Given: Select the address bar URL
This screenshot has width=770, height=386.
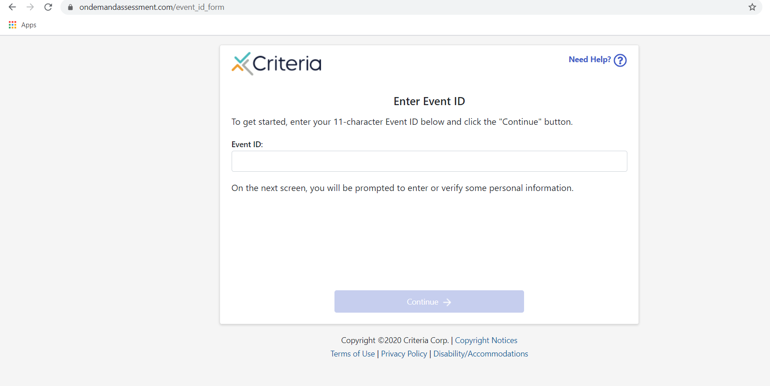Looking at the screenshot, I should (x=152, y=7).
